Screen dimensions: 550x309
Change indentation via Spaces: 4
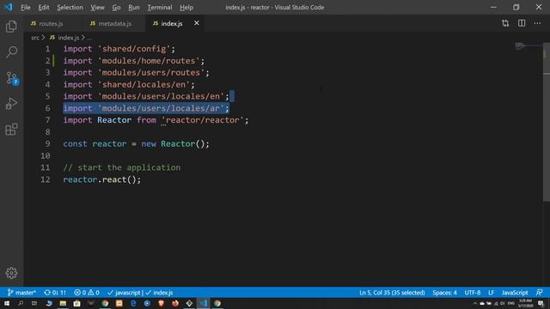click(x=444, y=293)
